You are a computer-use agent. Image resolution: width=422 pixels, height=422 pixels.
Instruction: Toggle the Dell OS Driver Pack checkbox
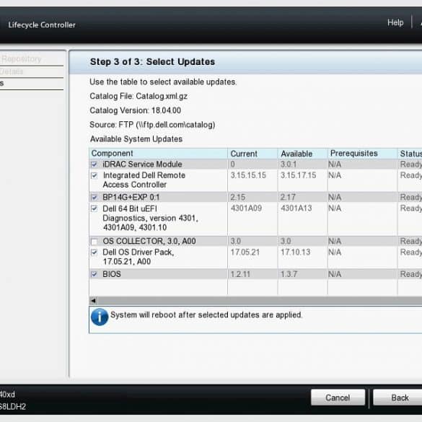click(94, 252)
